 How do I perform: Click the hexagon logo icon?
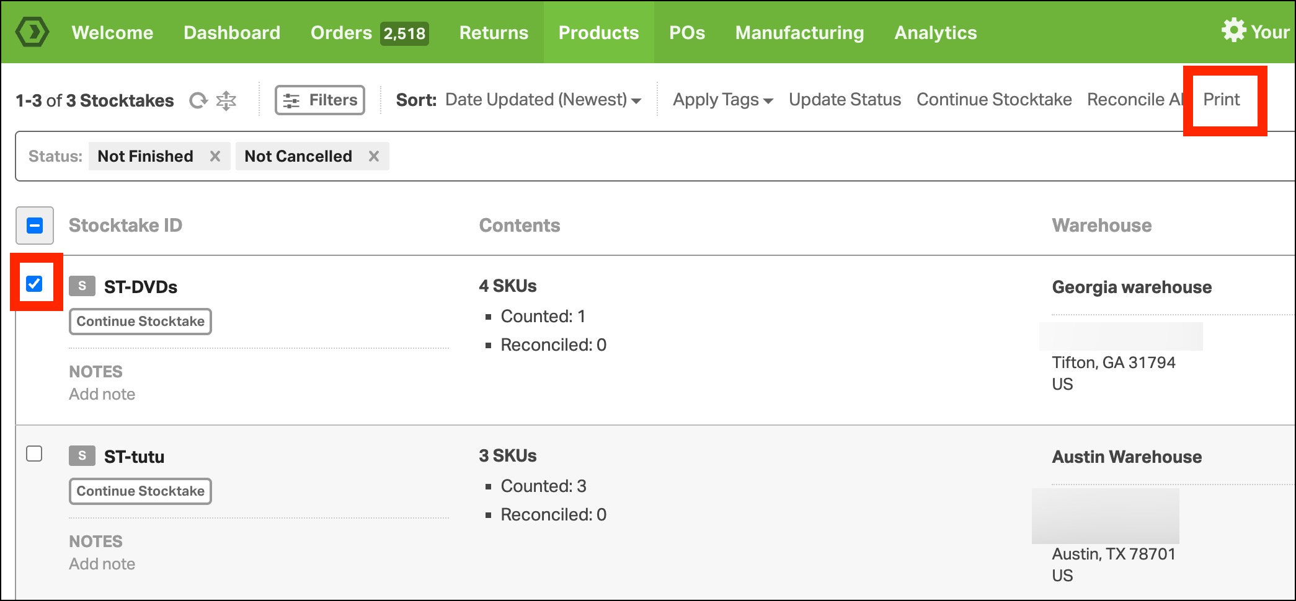tap(32, 32)
